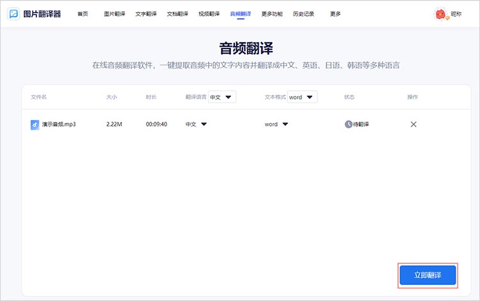Go to 首页 in the navigation
This screenshot has height=301, width=480.
[83, 13]
